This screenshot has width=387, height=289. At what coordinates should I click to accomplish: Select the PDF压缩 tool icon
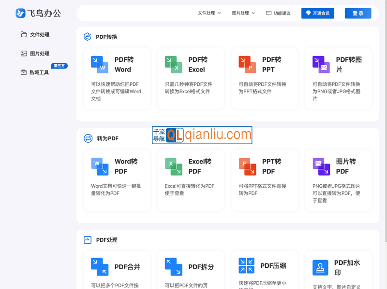click(247, 266)
